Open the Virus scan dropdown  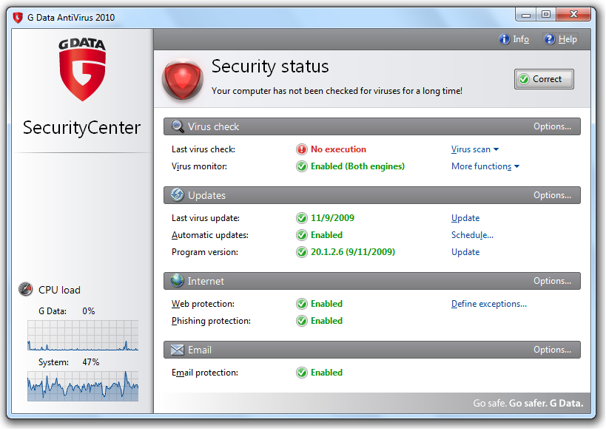(474, 149)
